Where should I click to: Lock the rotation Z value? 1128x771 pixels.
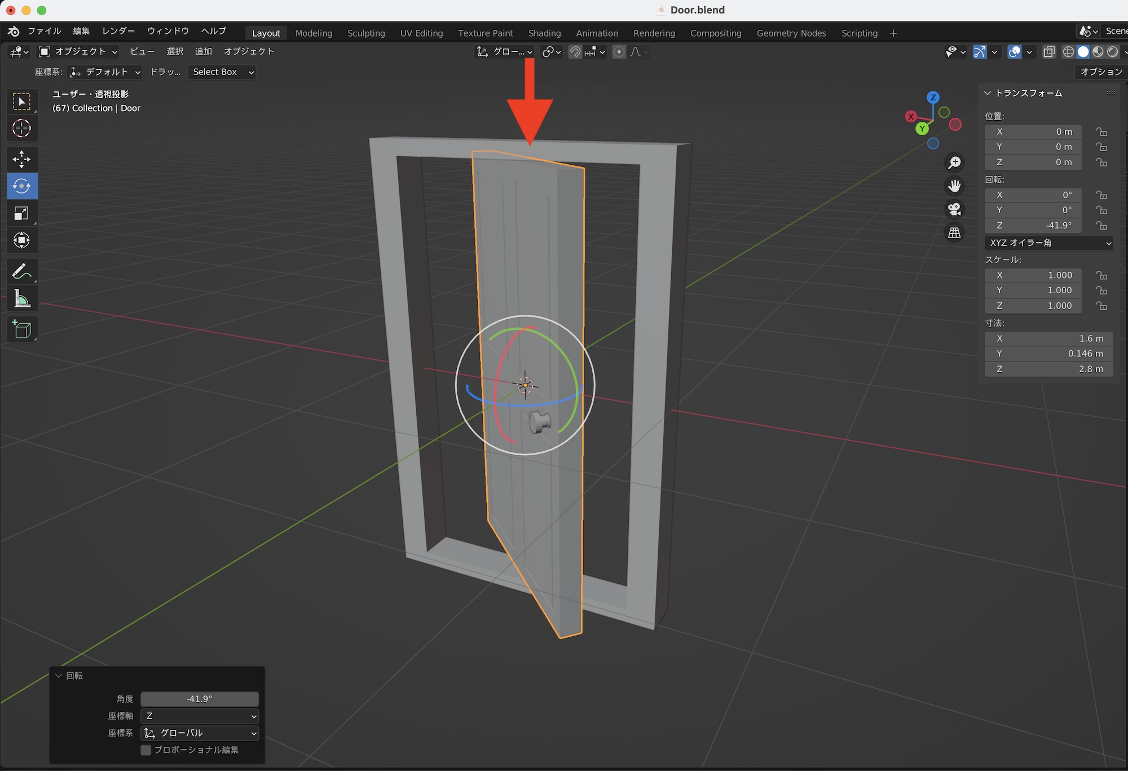tap(1101, 226)
